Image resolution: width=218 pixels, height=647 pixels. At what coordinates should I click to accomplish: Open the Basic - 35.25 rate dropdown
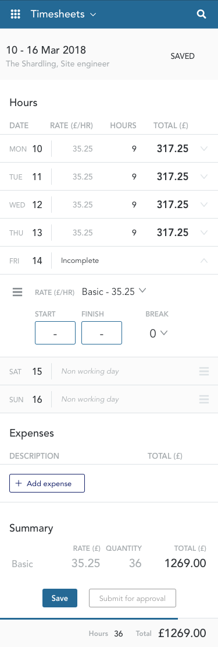point(114,291)
